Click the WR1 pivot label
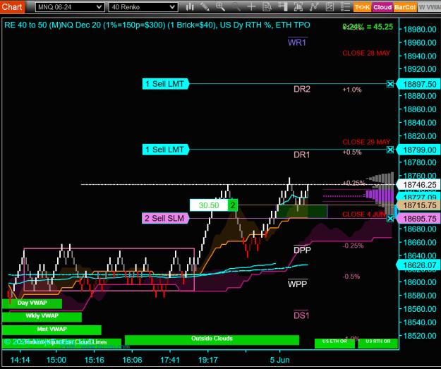441x369 pixels. [297, 42]
